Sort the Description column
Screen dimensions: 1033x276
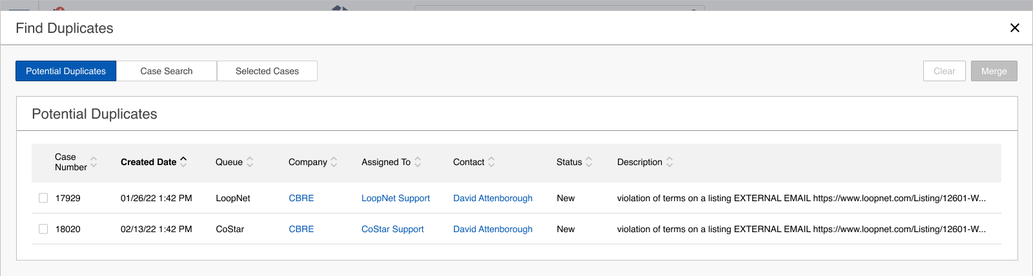click(x=670, y=162)
